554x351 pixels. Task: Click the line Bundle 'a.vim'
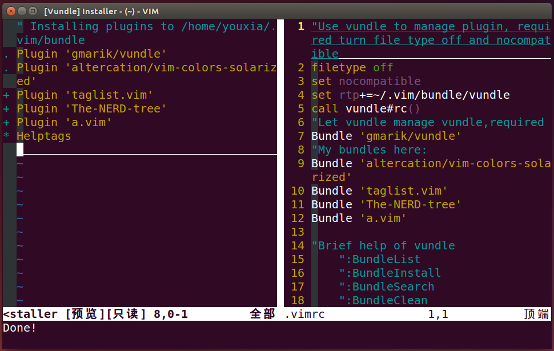tap(359, 219)
